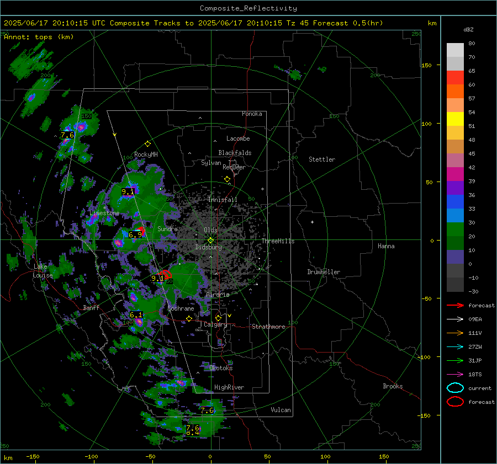The image size is (497, 464).
Task: Click the yellow diamond marker above RockyMH
Action: tap(147, 144)
